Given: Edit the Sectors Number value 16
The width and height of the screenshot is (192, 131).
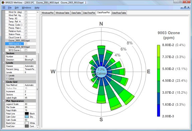Looking at the screenshot, I should [x=30, y=56].
